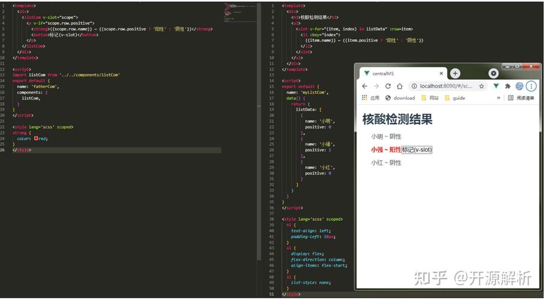This screenshot has height=300, width=545.
Task: Click the listData: [ line in right editor
Action: click(x=309, y=110)
